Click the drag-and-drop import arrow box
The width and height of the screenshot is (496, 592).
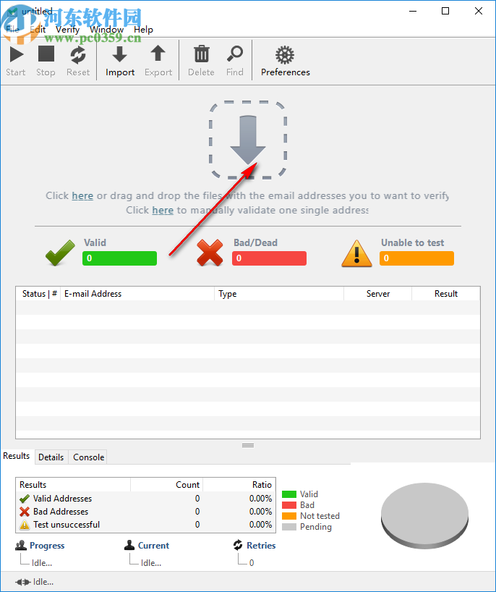pos(248,140)
